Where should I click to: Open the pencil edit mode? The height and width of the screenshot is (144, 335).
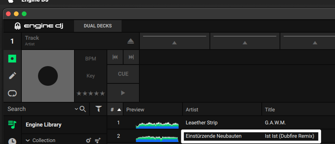tap(12, 76)
